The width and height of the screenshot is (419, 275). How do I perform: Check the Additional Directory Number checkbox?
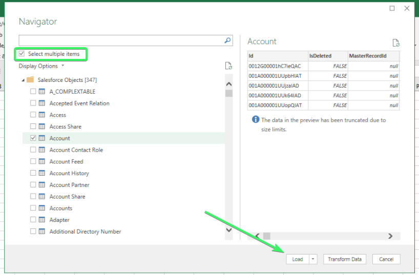[x=33, y=231]
